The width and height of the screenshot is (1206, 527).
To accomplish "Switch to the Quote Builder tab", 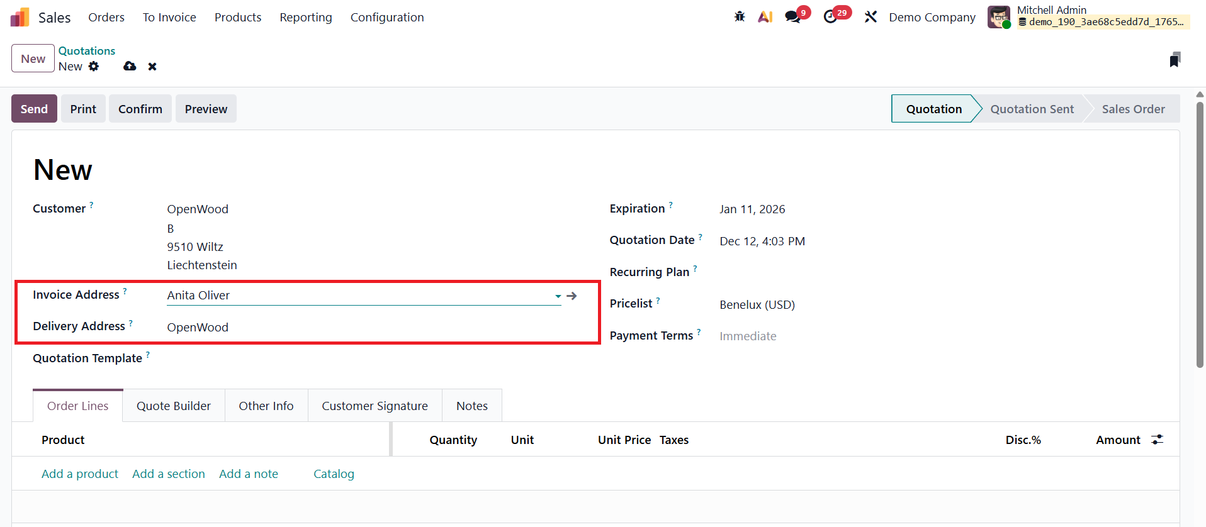I will point(174,406).
